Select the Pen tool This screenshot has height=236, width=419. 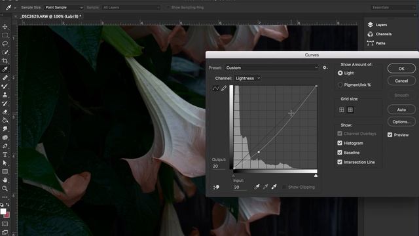[x=5, y=146]
